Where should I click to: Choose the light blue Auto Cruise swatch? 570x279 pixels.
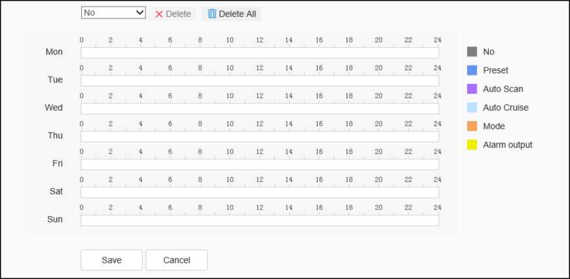click(x=472, y=107)
